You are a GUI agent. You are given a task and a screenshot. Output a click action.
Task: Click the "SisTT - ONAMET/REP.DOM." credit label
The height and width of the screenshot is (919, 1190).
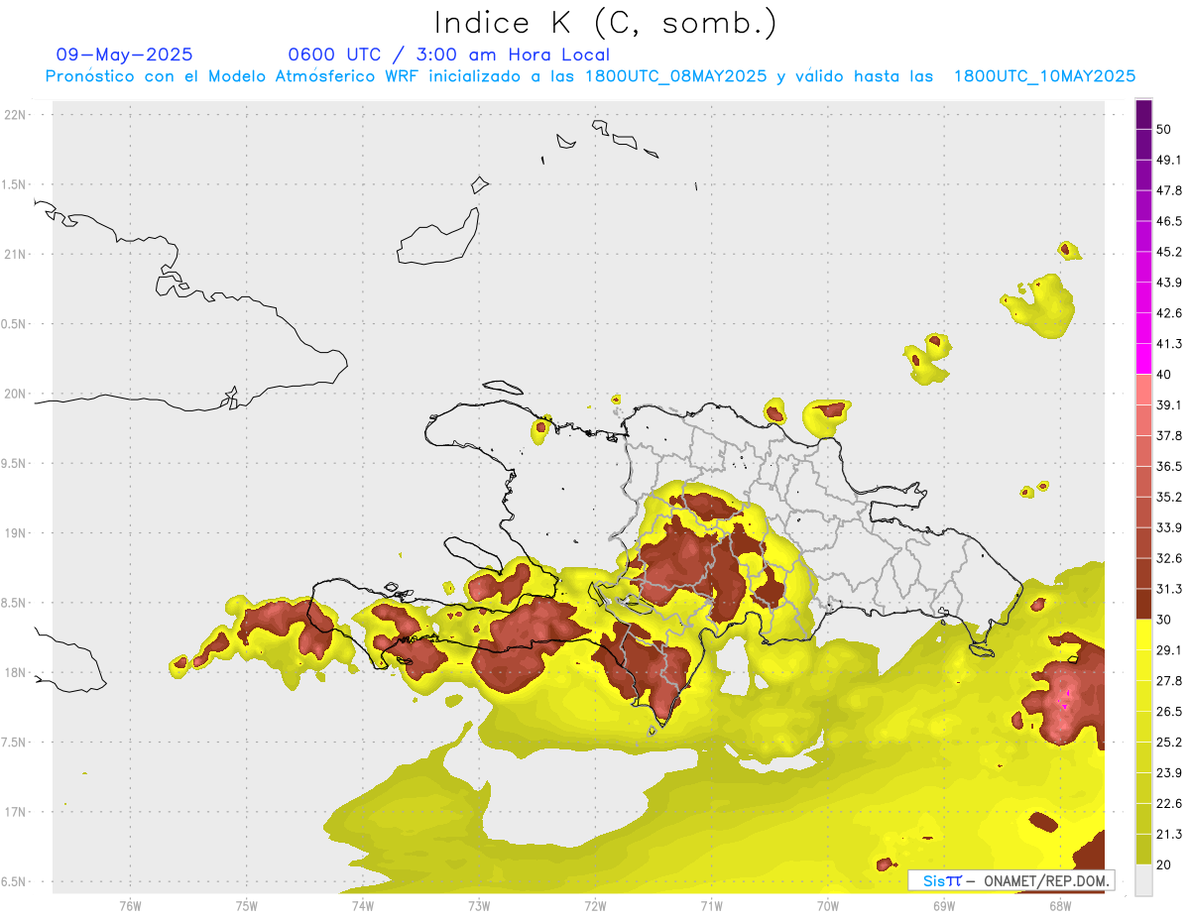(x=1010, y=880)
